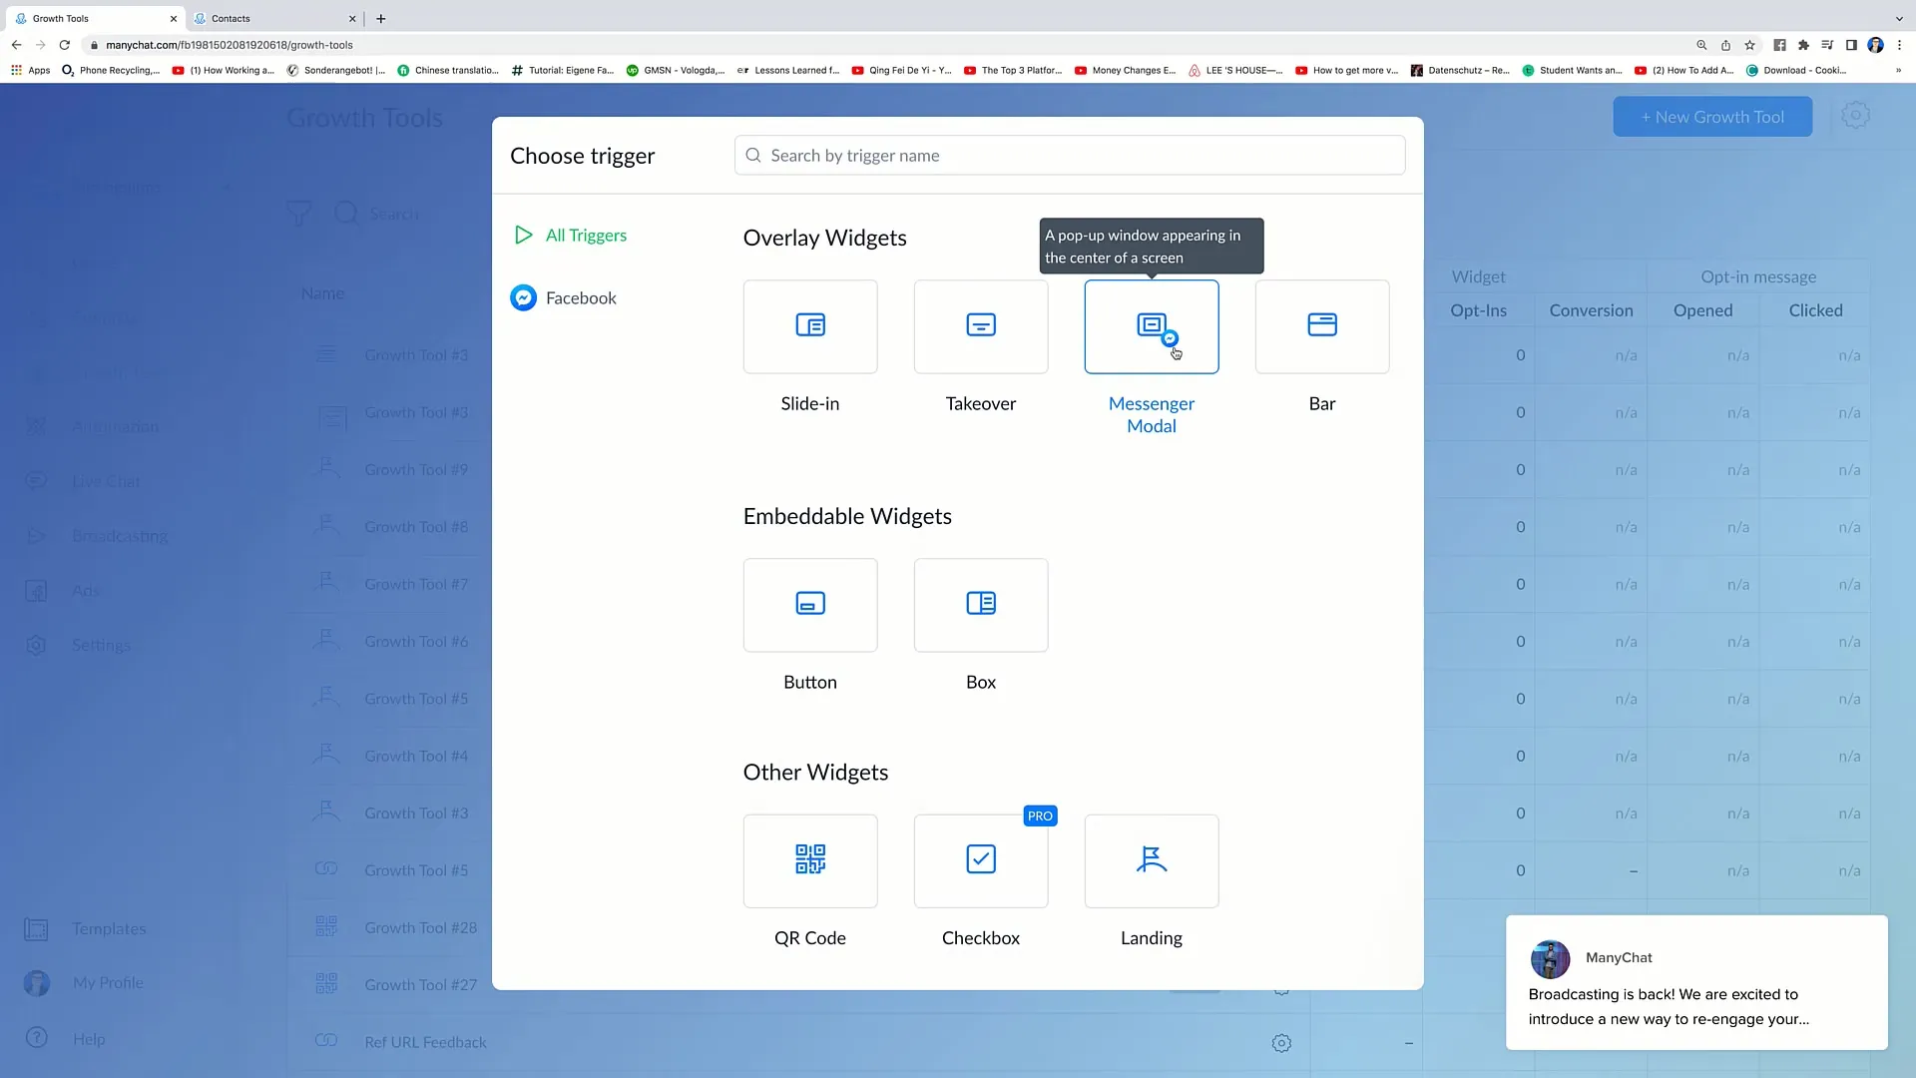This screenshot has width=1916, height=1078.
Task: Open Templates in the sidebar
Action: tap(86, 929)
